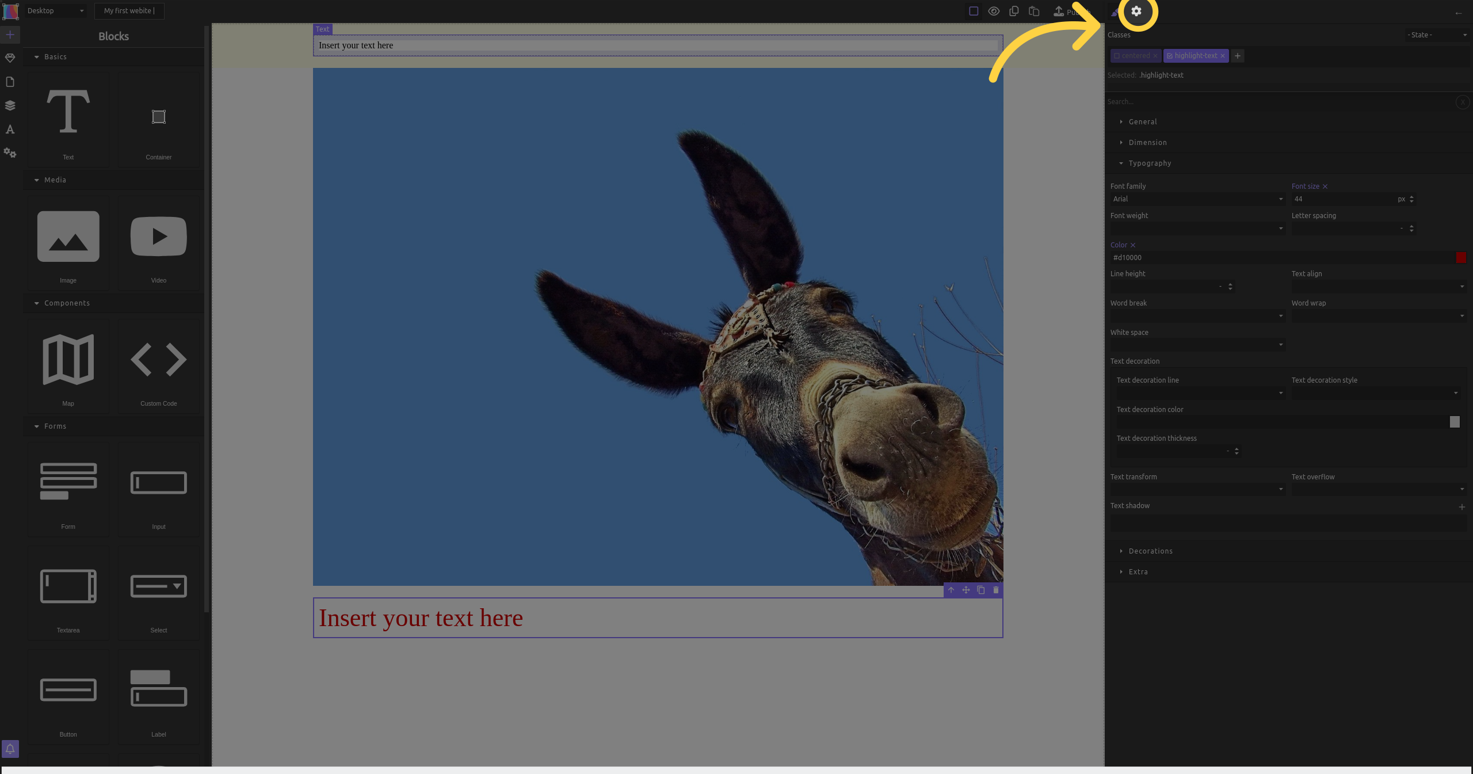Screen dimensions: 1473x774
Task: Open the Settings gear tab in top bar
Action: [1136, 11]
